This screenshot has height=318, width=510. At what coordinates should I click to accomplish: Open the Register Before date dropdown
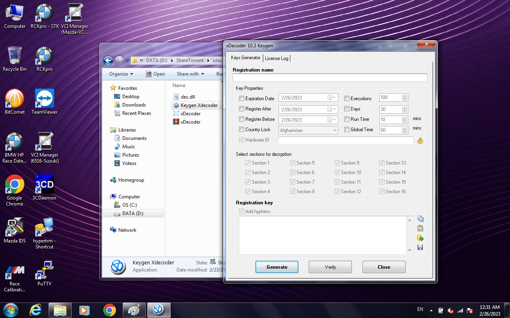click(x=332, y=120)
